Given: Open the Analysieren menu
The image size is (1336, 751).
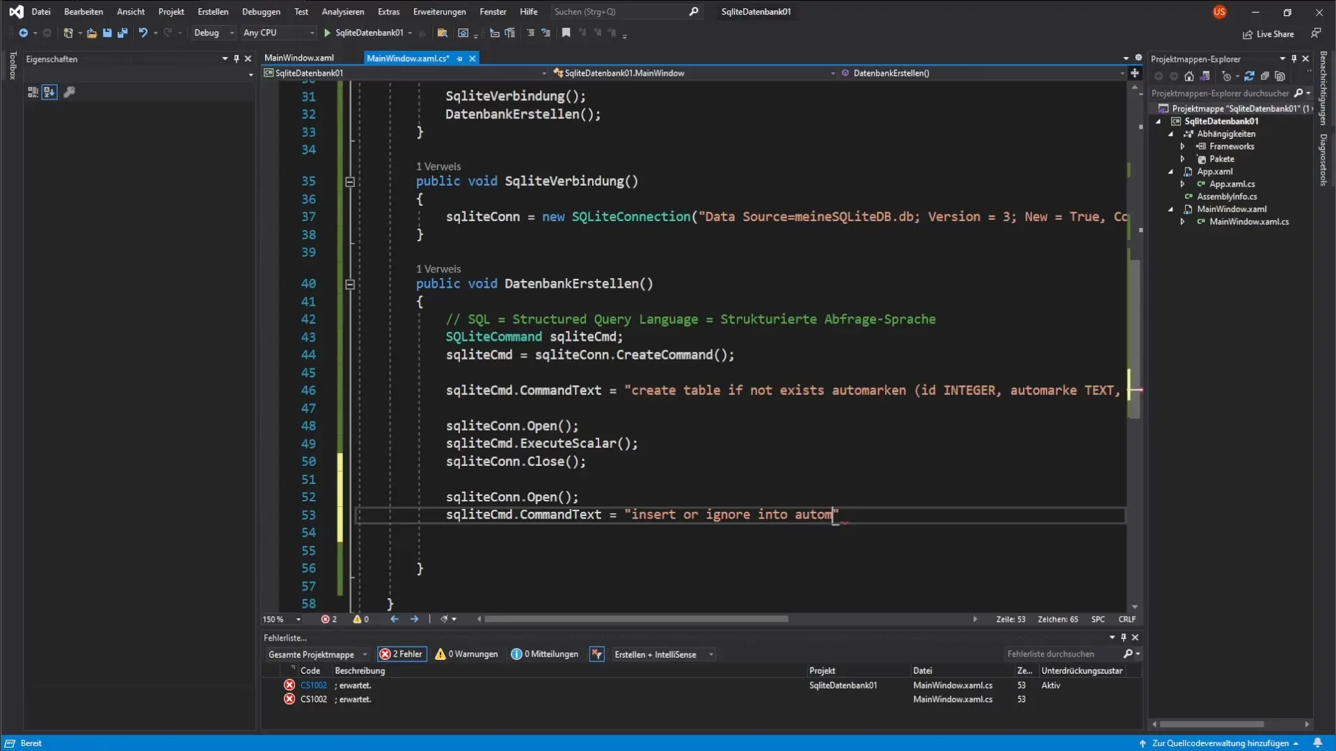Looking at the screenshot, I should (342, 12).
